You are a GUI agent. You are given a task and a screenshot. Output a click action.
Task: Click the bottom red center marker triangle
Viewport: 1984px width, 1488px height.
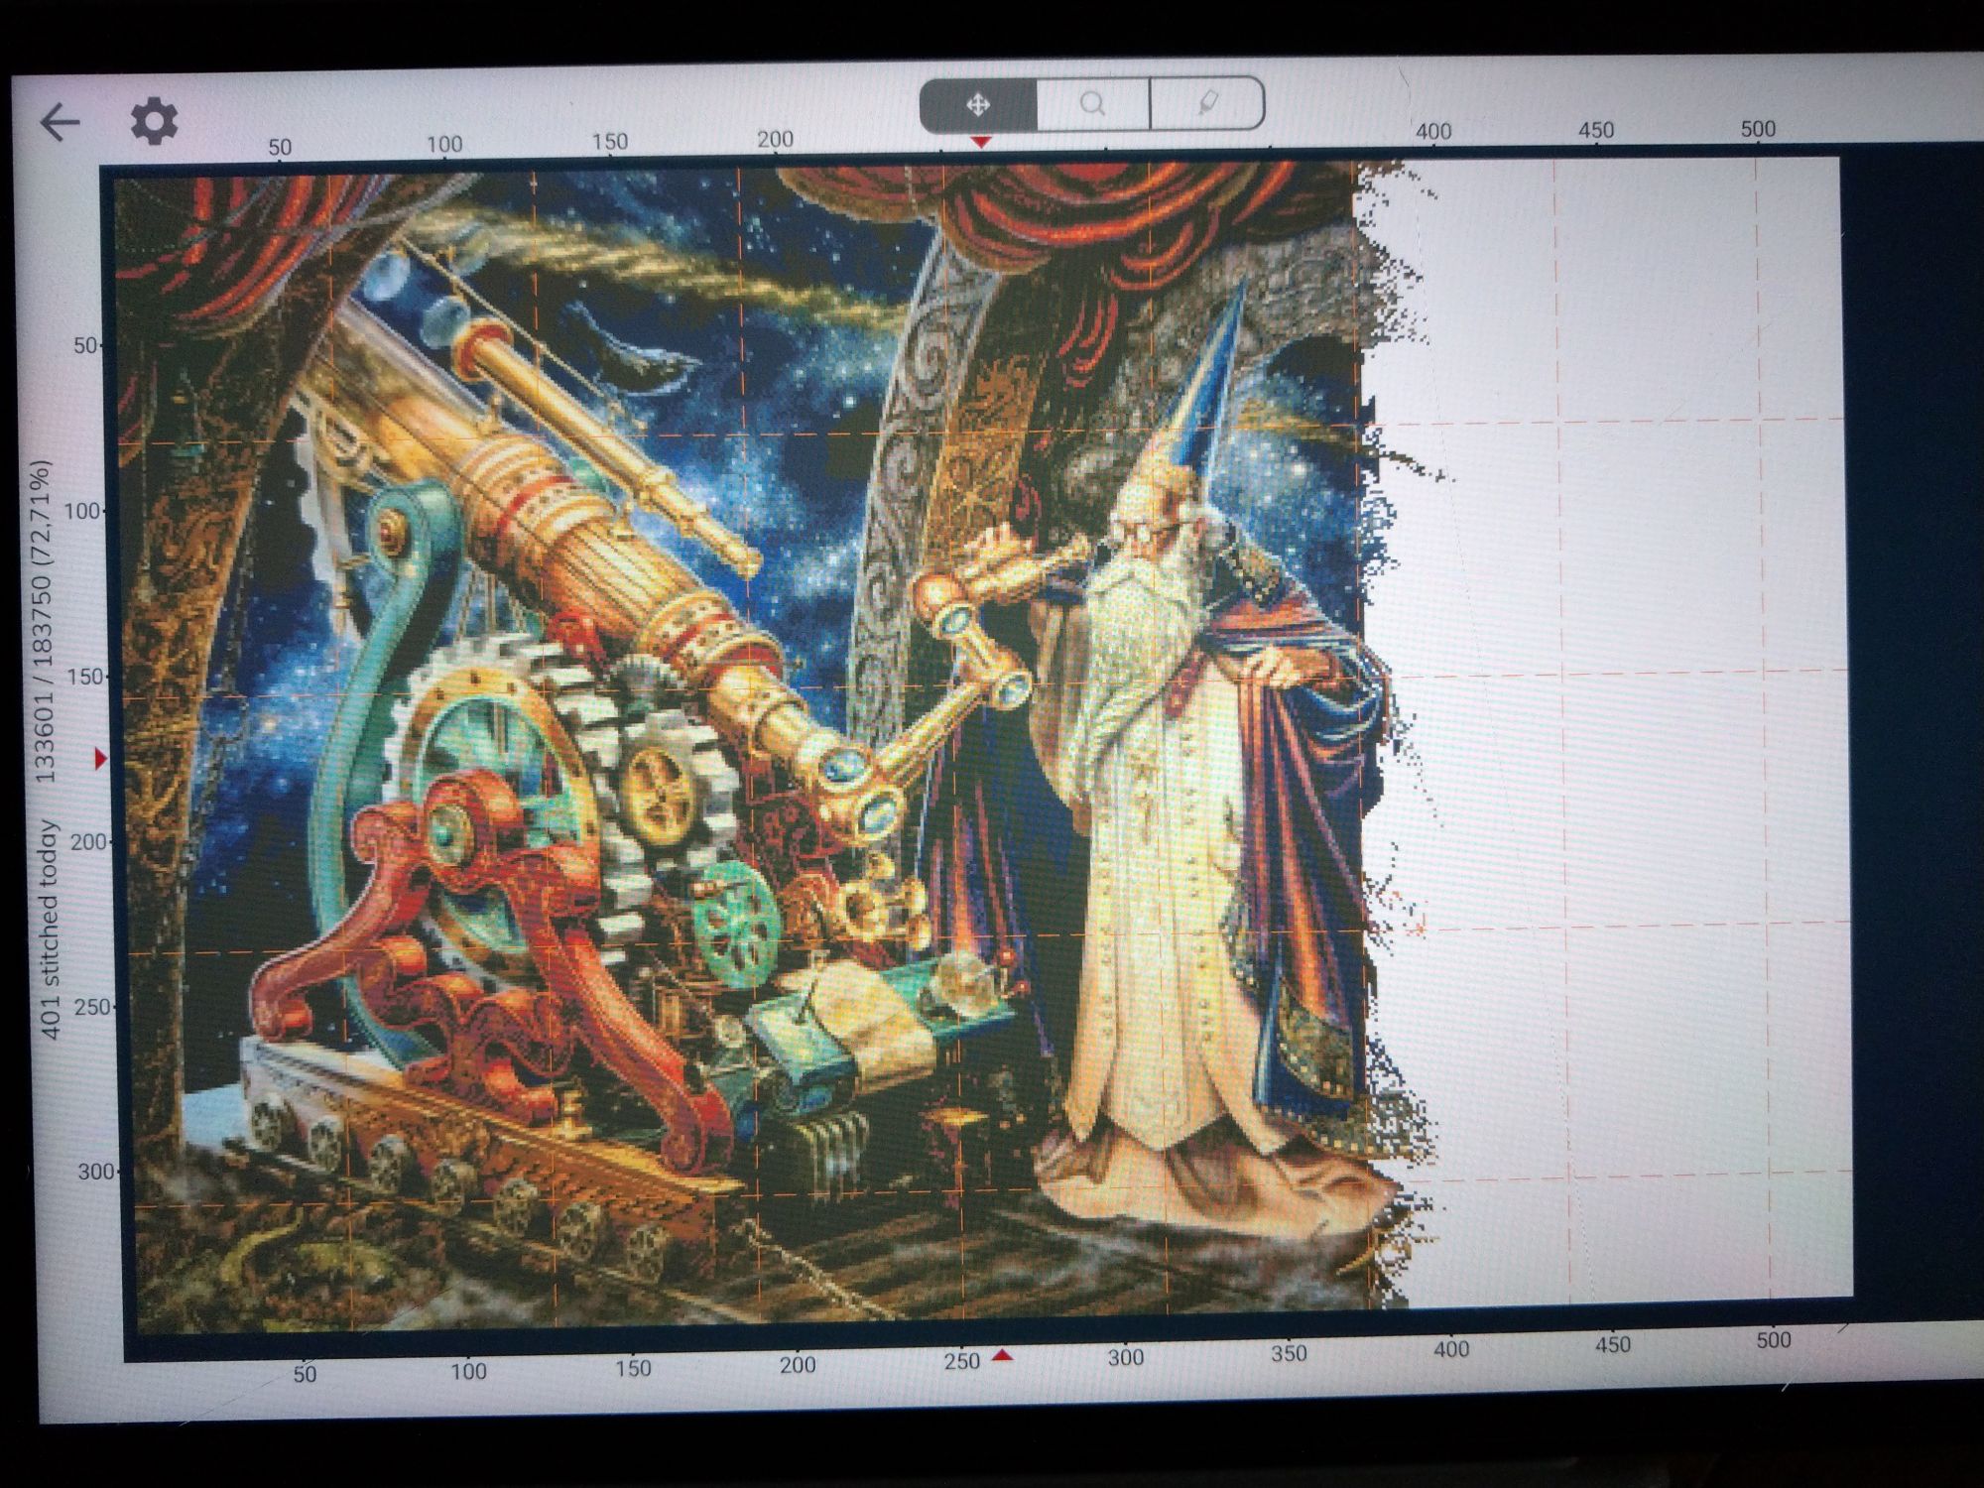[1003, 1354]
